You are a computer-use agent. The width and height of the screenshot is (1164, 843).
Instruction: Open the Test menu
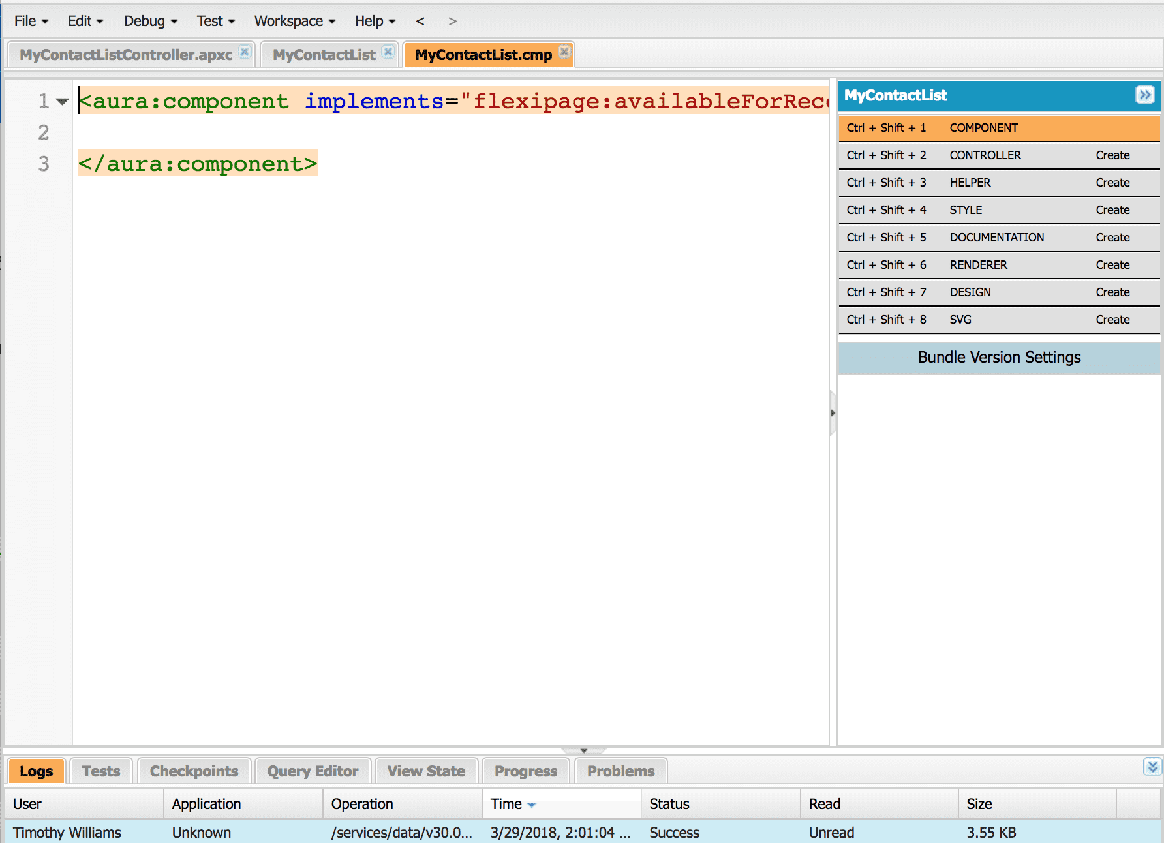[216, 22]
